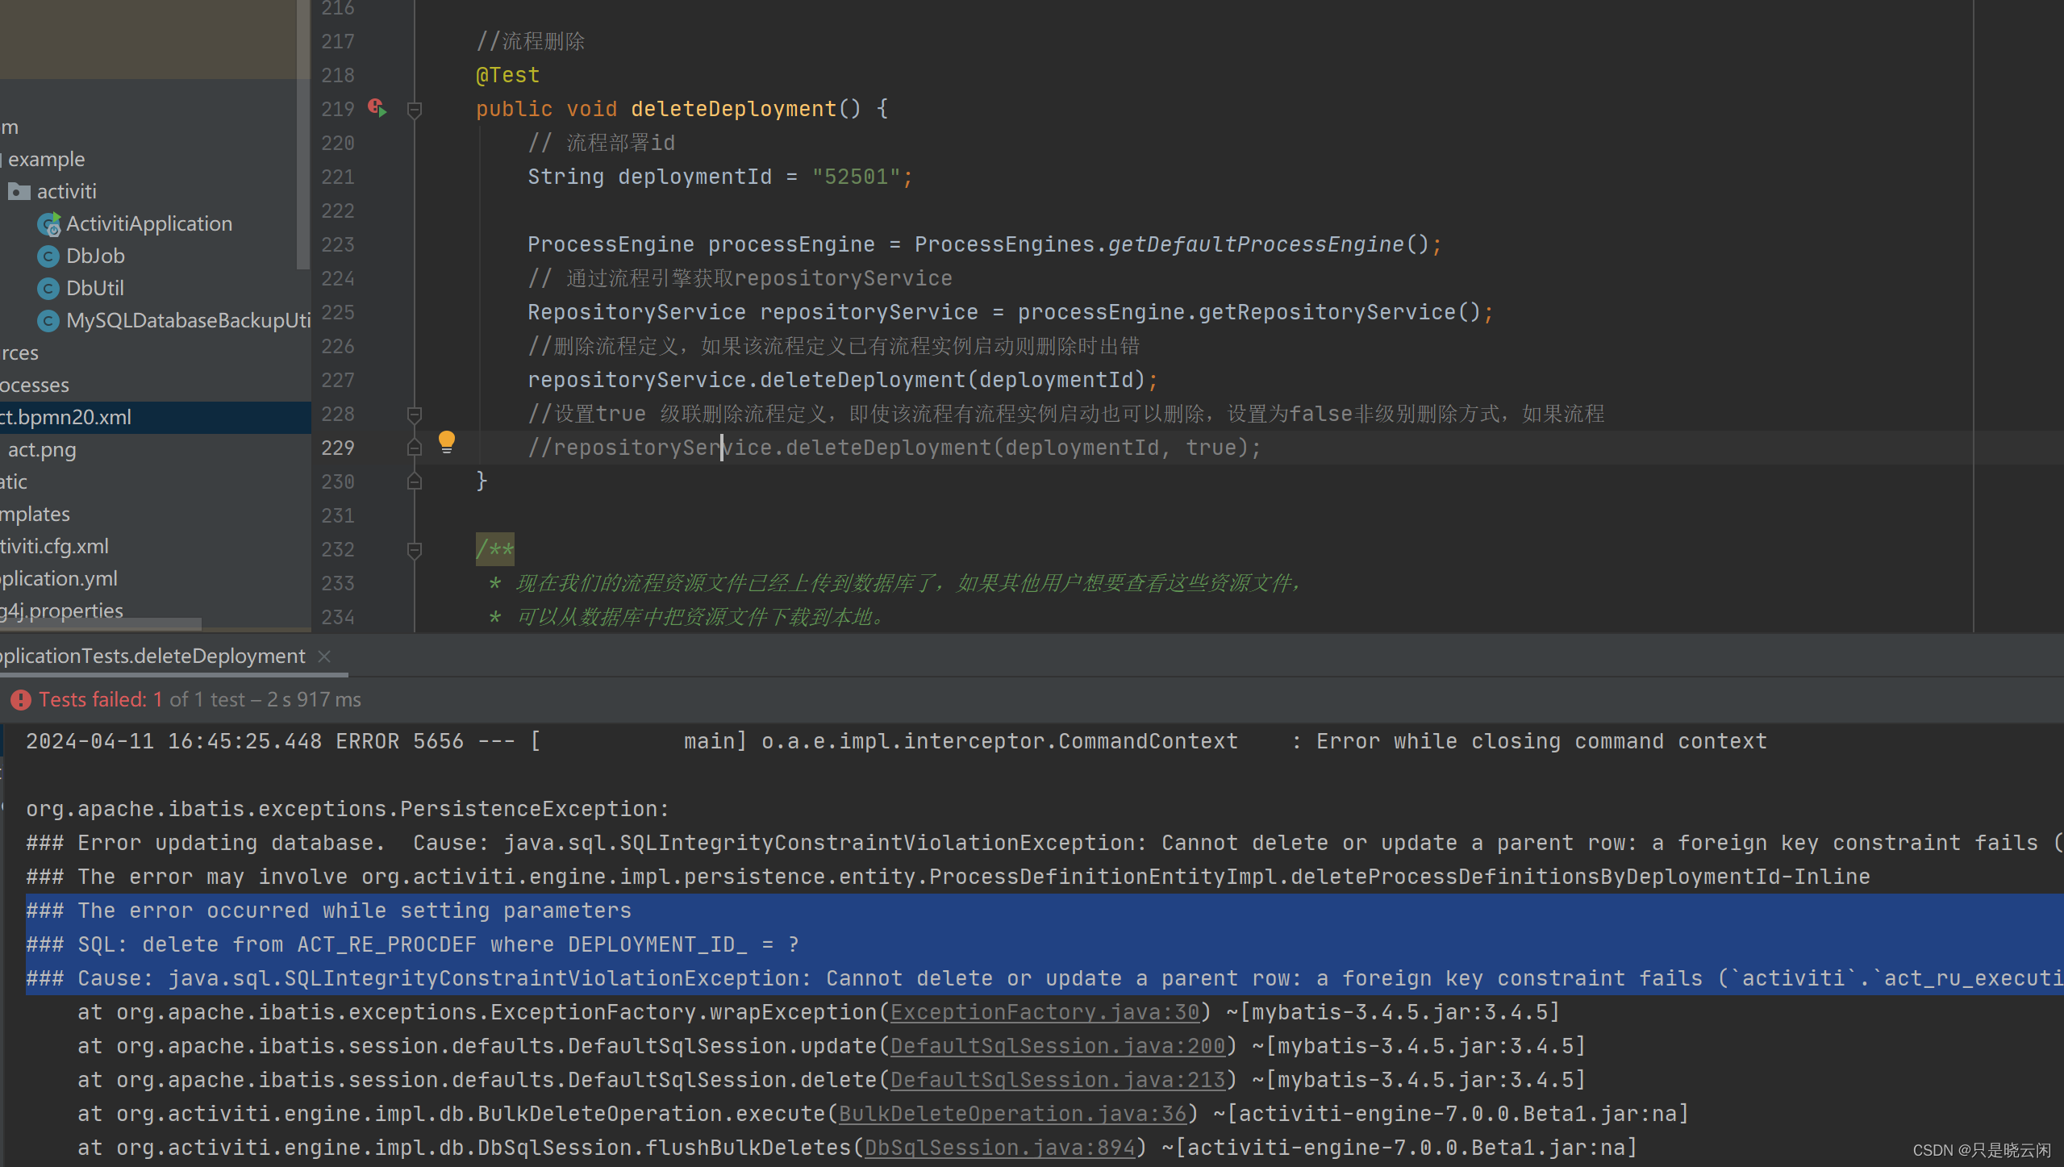Click line number 227 in the gutter
This screenshot has height=1167, width=2064.
(x=337, y=380)
